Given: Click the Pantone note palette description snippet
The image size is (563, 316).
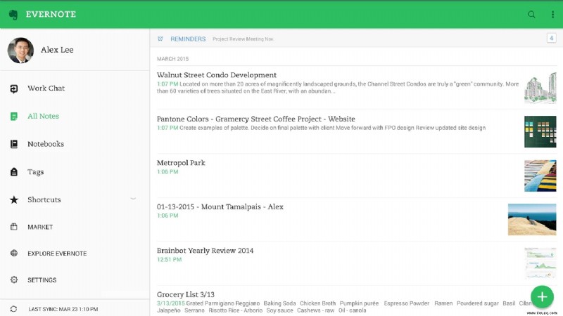Looking at the screenshot, I should click(x=332, y=128).
